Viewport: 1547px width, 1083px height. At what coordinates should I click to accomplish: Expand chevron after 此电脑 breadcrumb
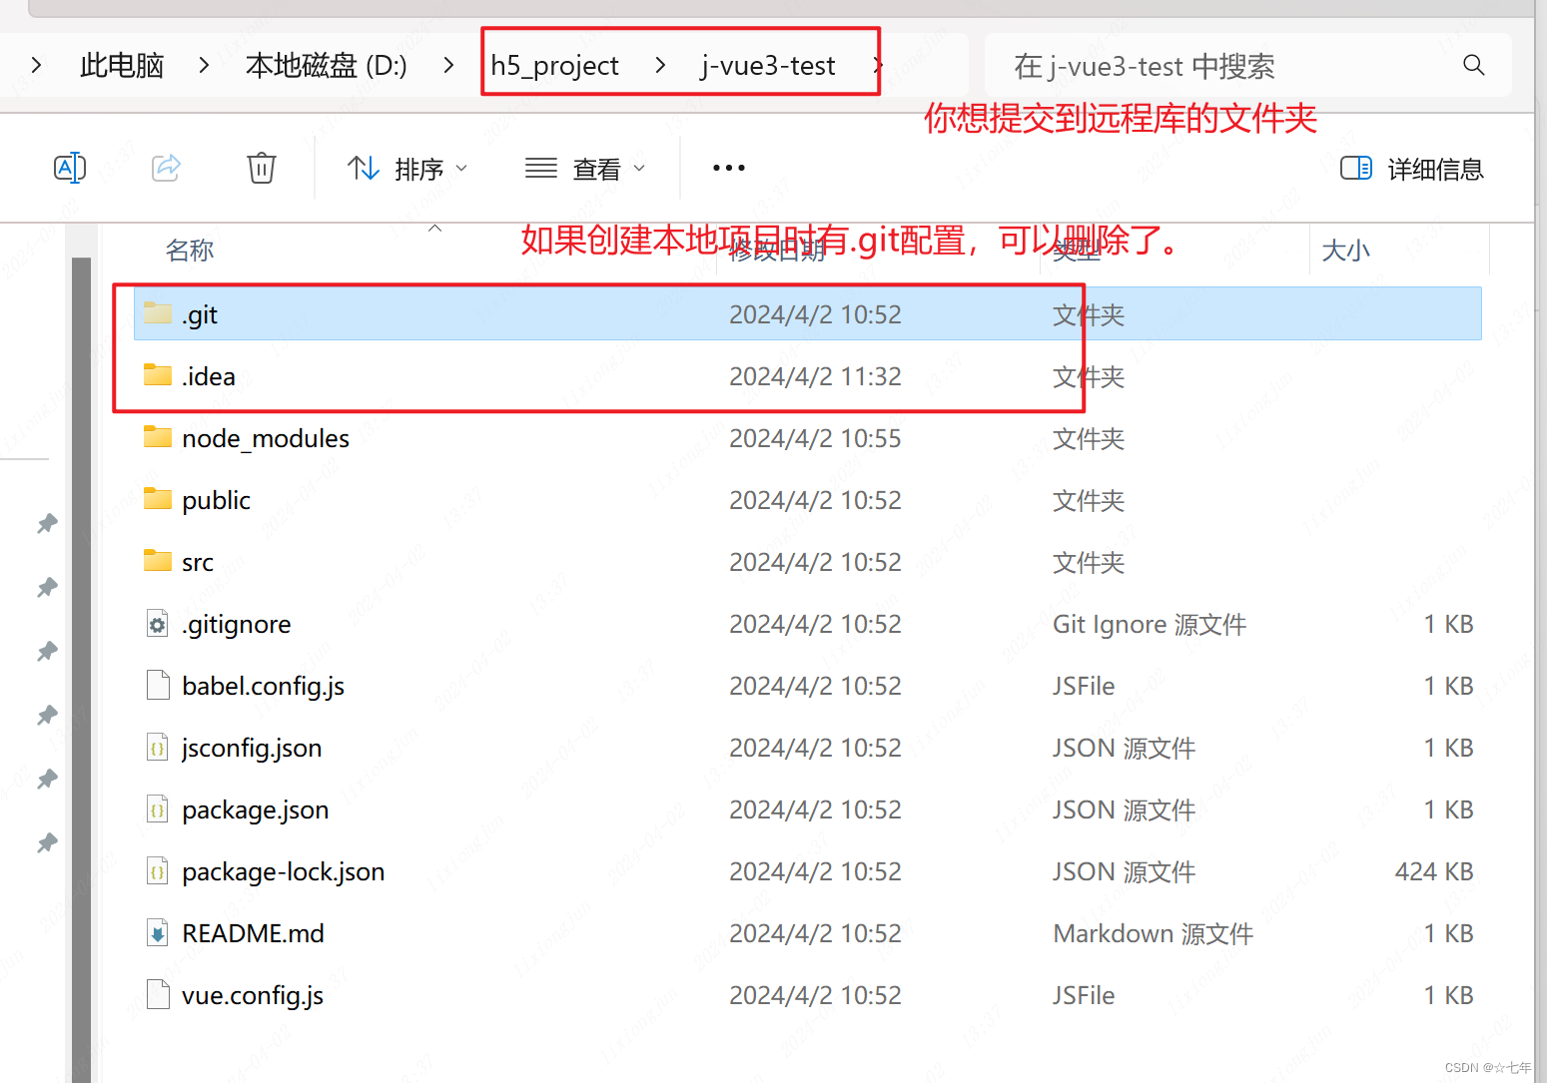tap(204, 66)
